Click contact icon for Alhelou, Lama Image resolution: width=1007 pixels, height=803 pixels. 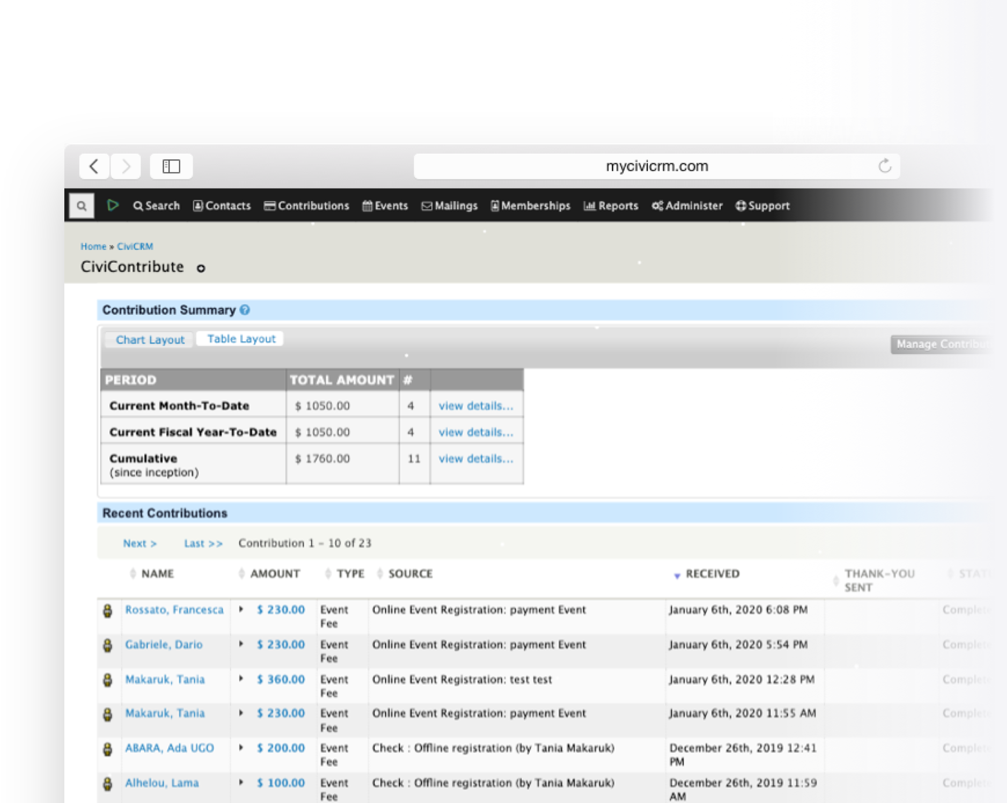tap(108, 784)
